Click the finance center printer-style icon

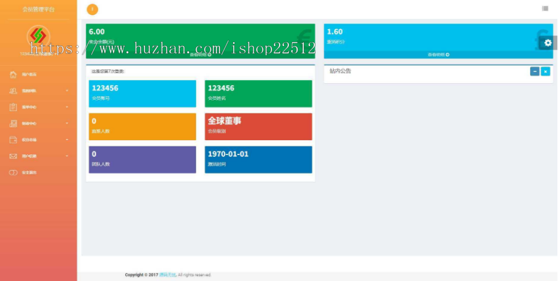[13, 123]
